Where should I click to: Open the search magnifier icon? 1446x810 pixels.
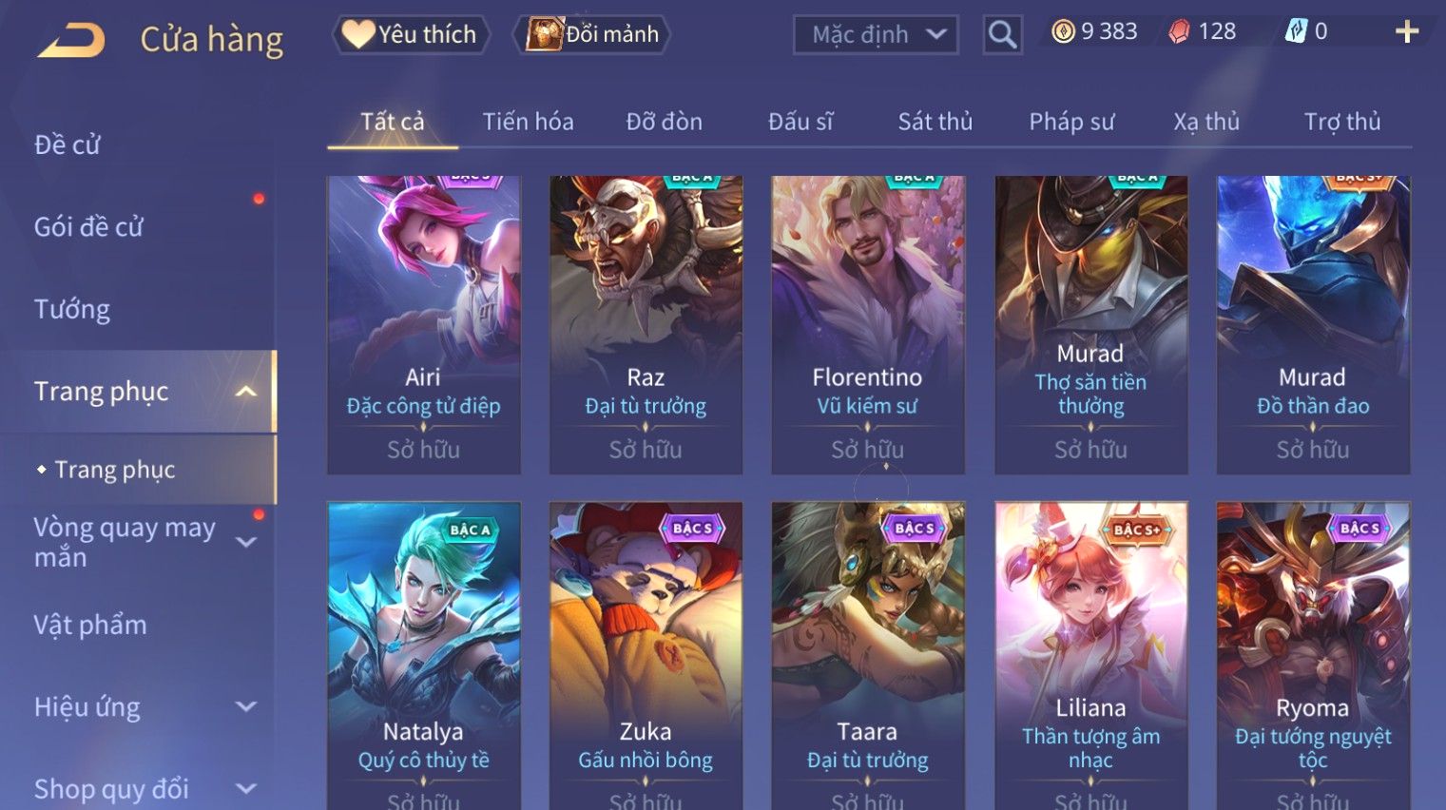point(1002,34)
